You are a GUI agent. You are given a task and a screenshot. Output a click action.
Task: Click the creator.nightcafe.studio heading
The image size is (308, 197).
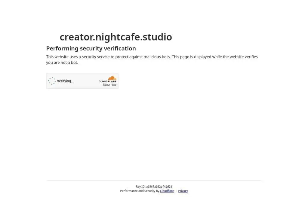click(116, 37)
